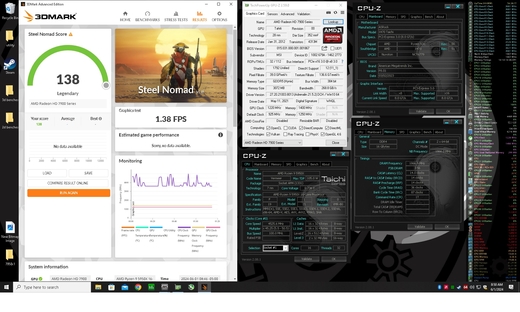Screen dimensions: 520x312
Task: Open SPD tab in the top CPU-Z window
Action: [403, 17]
